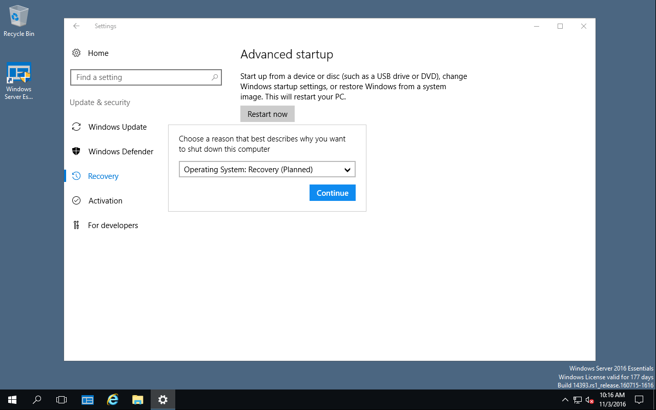Go back with the Settings back arrow
The image size is (656, 410).
[76, 26]
